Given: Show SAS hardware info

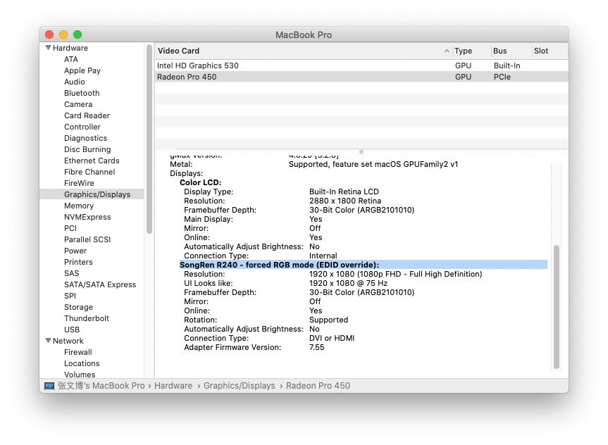Looking at the screenshot, I should pos(71,273).
